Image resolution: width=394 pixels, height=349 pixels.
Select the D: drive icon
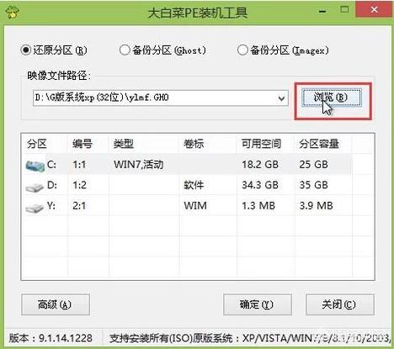click(34, 186)
